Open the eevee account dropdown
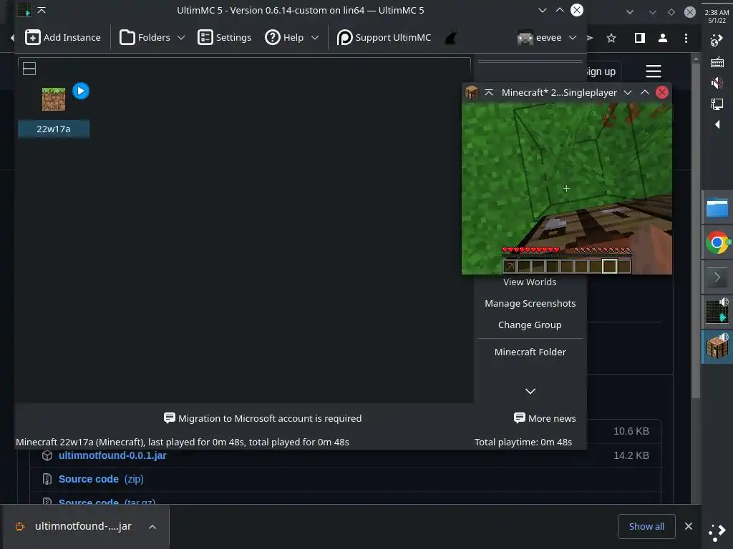 point(546,37)
